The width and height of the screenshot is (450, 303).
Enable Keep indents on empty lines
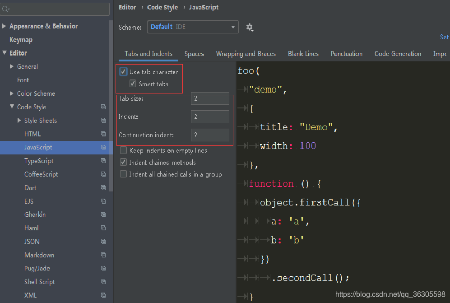pos(123,150)
